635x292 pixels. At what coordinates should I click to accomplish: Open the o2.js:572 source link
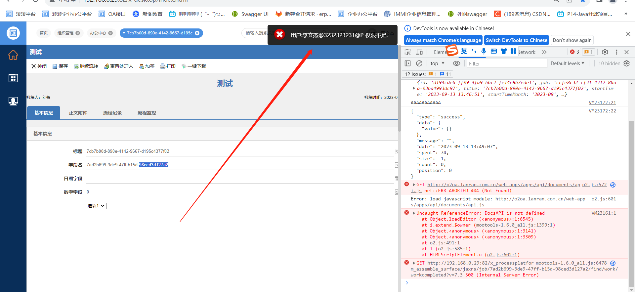click(x=594, y=185)
